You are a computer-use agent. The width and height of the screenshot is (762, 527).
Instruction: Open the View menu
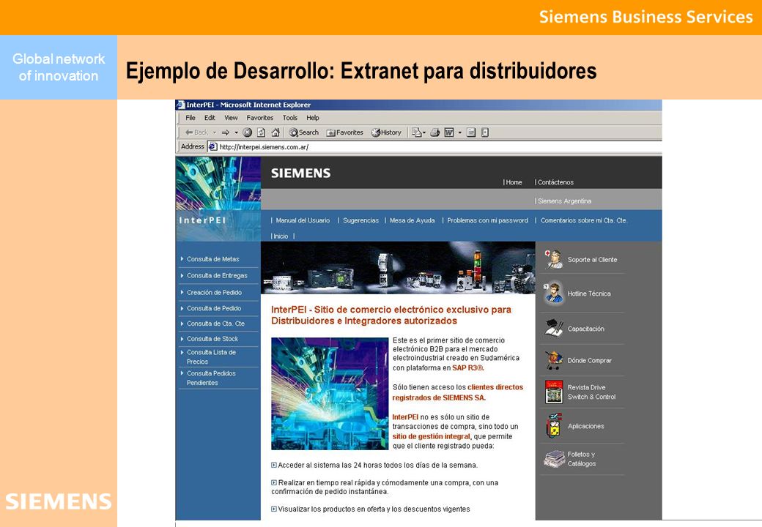point(231,118)
